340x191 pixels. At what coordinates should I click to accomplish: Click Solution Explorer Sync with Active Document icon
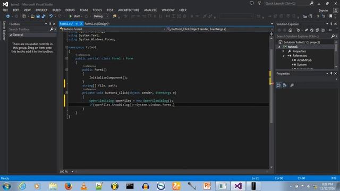(306, 30)
